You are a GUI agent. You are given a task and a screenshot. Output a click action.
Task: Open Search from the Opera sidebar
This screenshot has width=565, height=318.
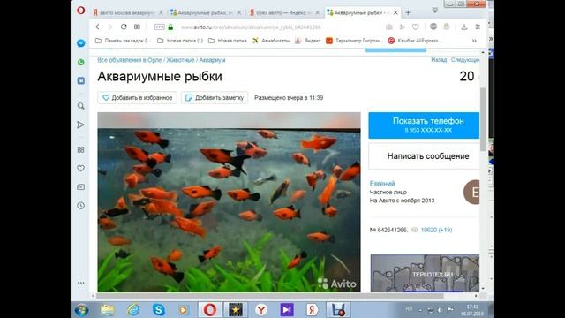tap(80, 106)
